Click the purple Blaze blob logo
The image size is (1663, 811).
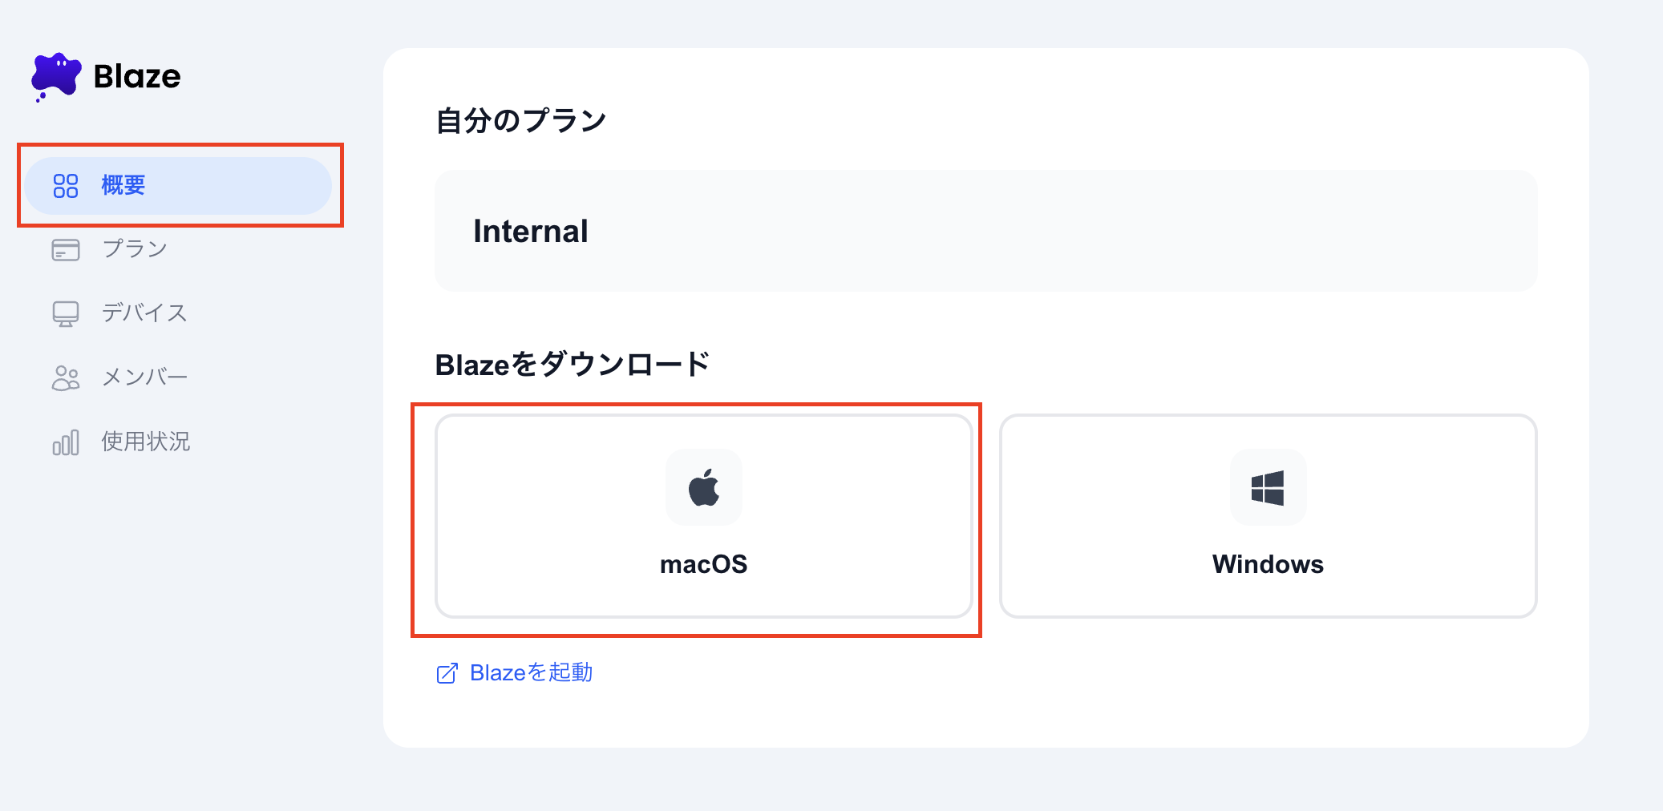56,76
